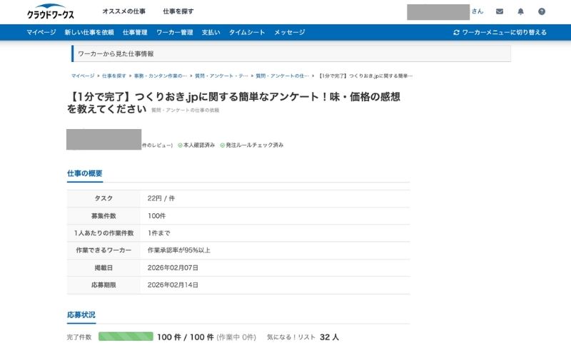Open ワーカー管理 menu item
Image resolution: width=571 pixels, height=353 pixels.
[175, 32]
